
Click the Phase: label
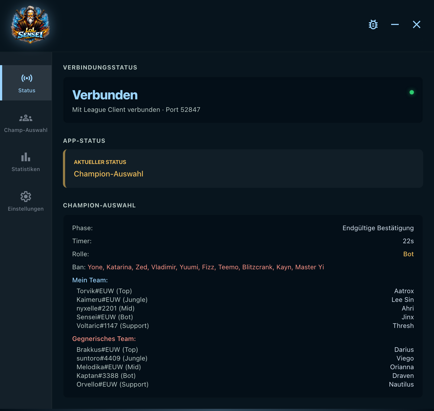tap(82, 228)
